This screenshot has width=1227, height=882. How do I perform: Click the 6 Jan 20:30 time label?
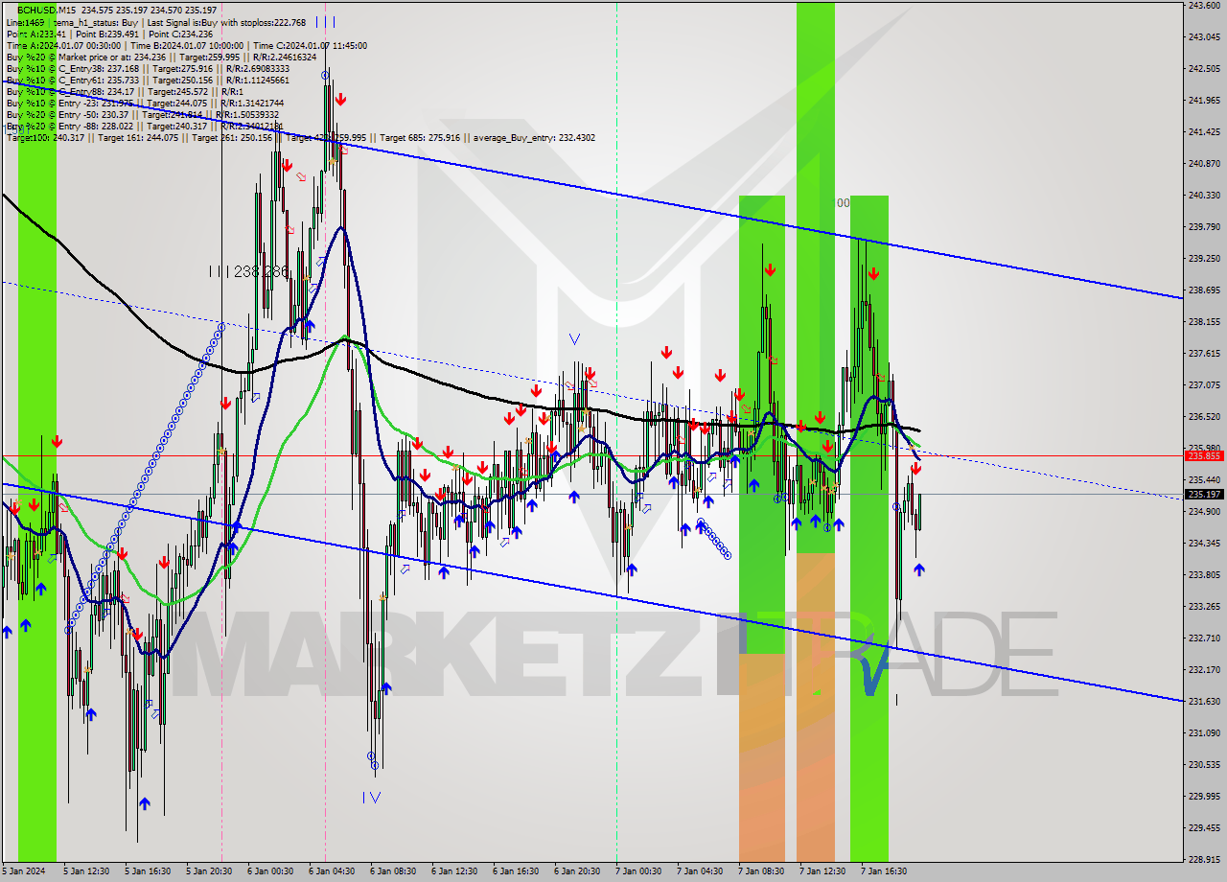pos(577,871)
